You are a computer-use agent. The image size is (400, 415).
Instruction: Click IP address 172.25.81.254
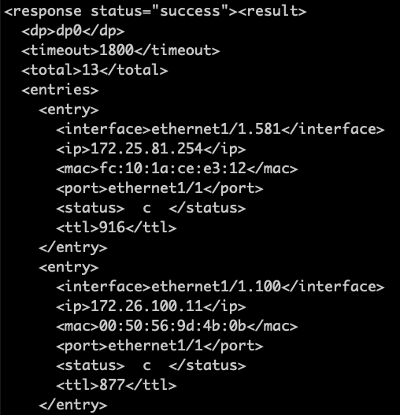click(147, 149)
